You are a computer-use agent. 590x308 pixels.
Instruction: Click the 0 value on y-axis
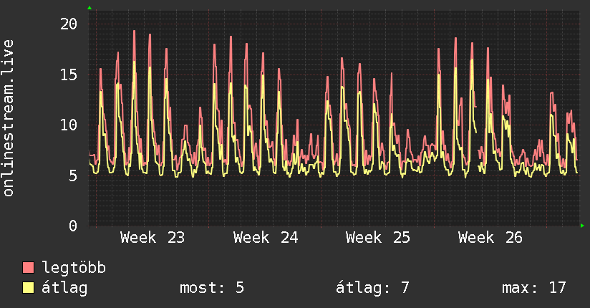click(x=73, y=226)
